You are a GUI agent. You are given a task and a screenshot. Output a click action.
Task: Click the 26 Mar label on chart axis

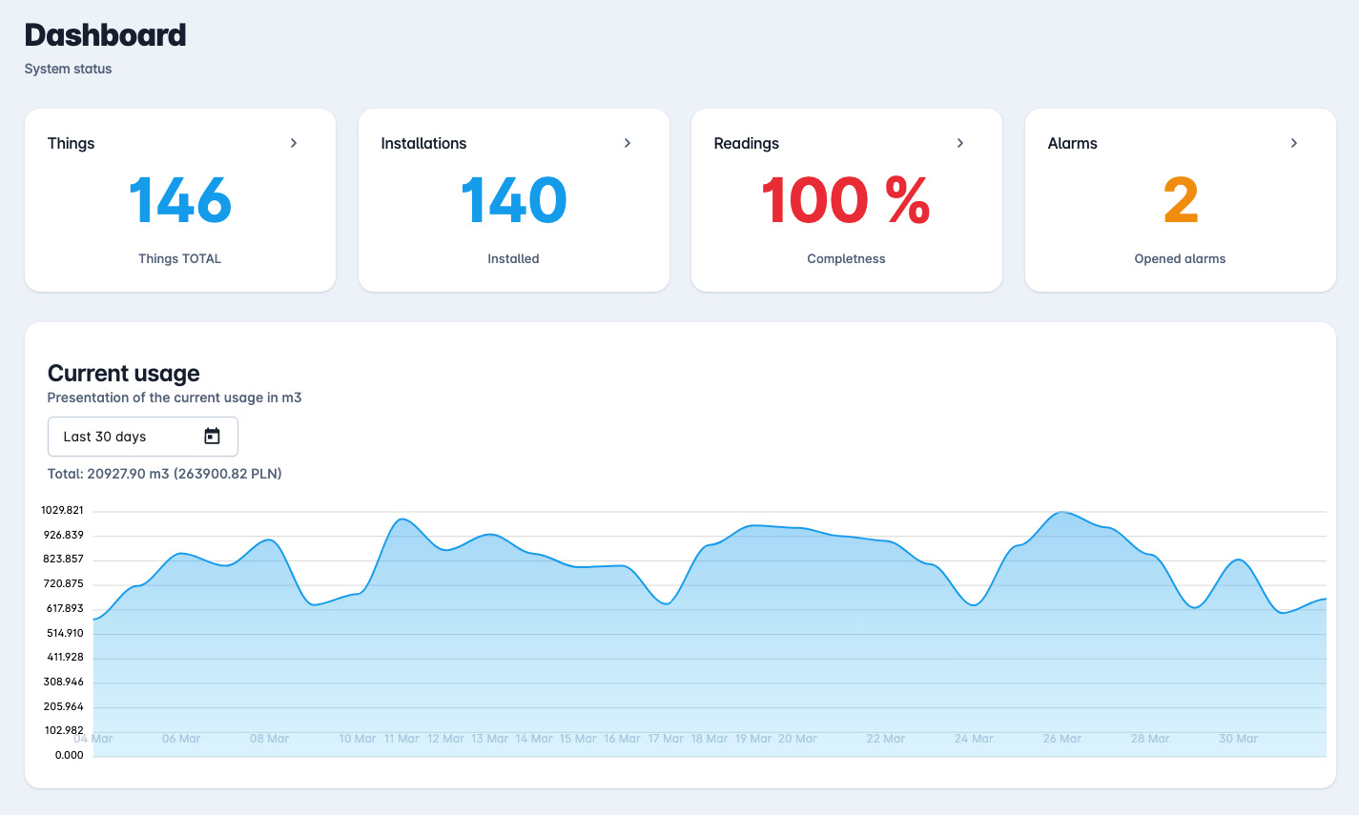coord(1061,739)
